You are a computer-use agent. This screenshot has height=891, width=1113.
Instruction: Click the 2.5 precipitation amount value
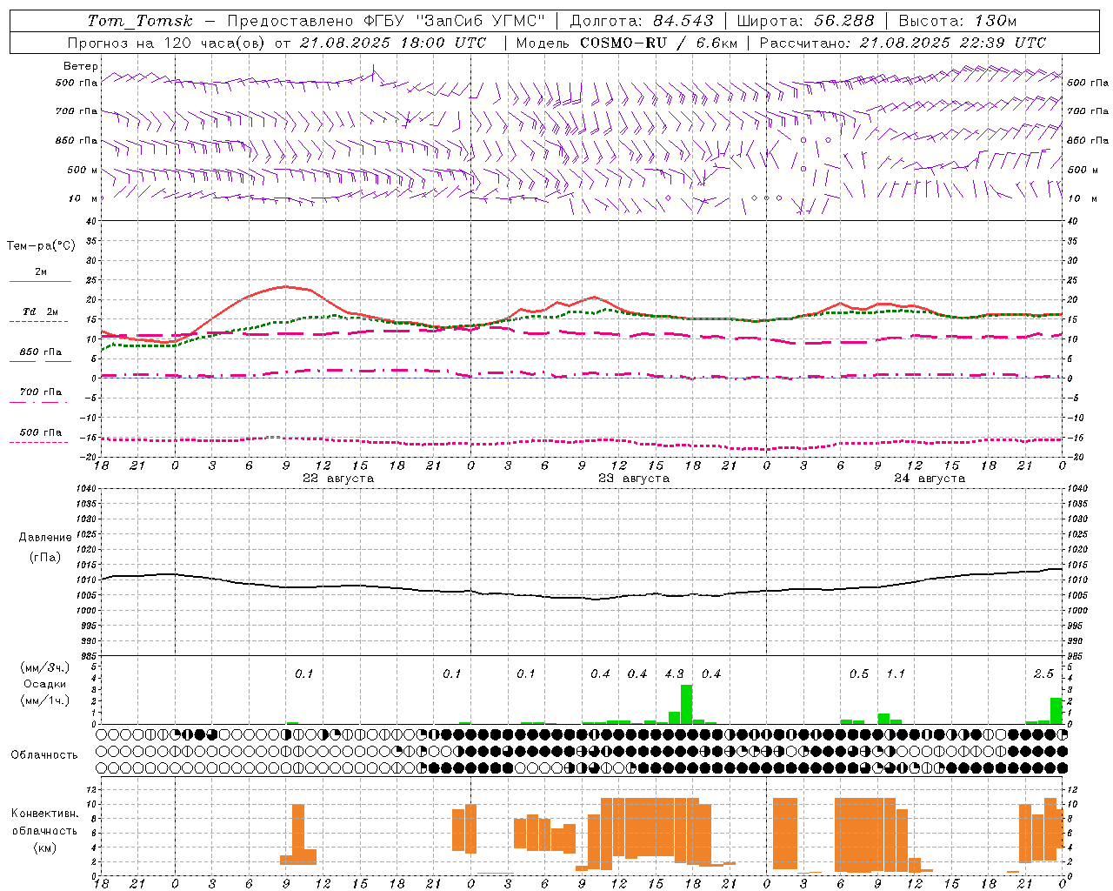(x=1043, y=674)
